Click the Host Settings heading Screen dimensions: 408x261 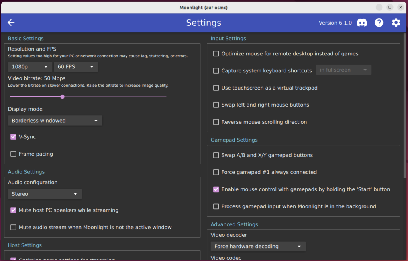(25, 245)
